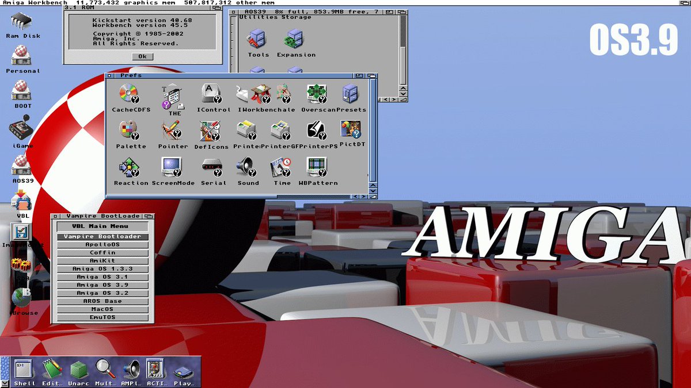Launch the ACTI dock icon
The height and width of the screenshot is (388, 691).
(x=156, y=368)
